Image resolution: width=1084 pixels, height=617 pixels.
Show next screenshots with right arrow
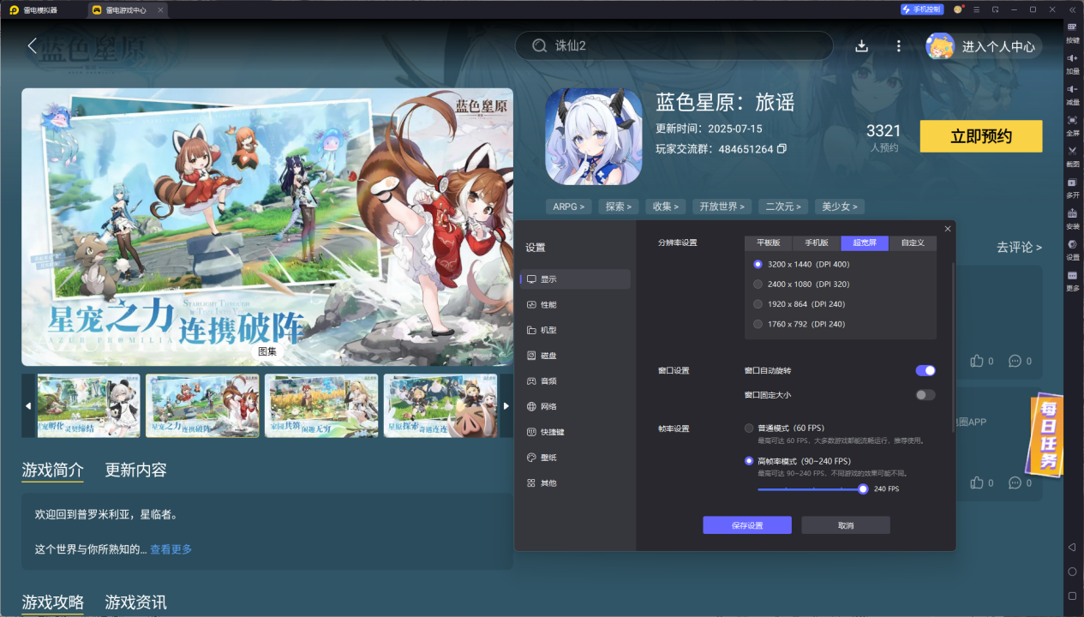point(506,406)
